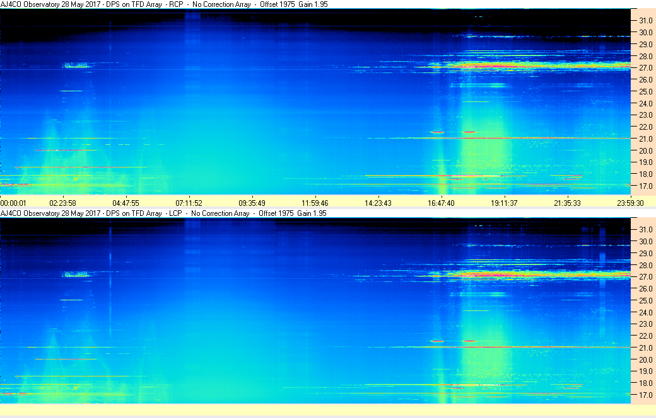Select 23.0 on the RCP frequency axis

645,115
